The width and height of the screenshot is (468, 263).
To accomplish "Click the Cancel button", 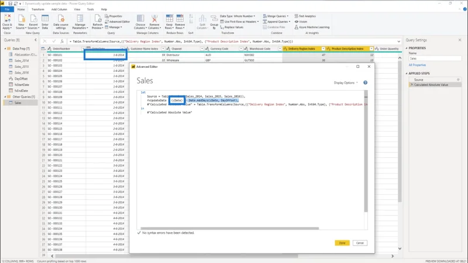I will [360, 243].
